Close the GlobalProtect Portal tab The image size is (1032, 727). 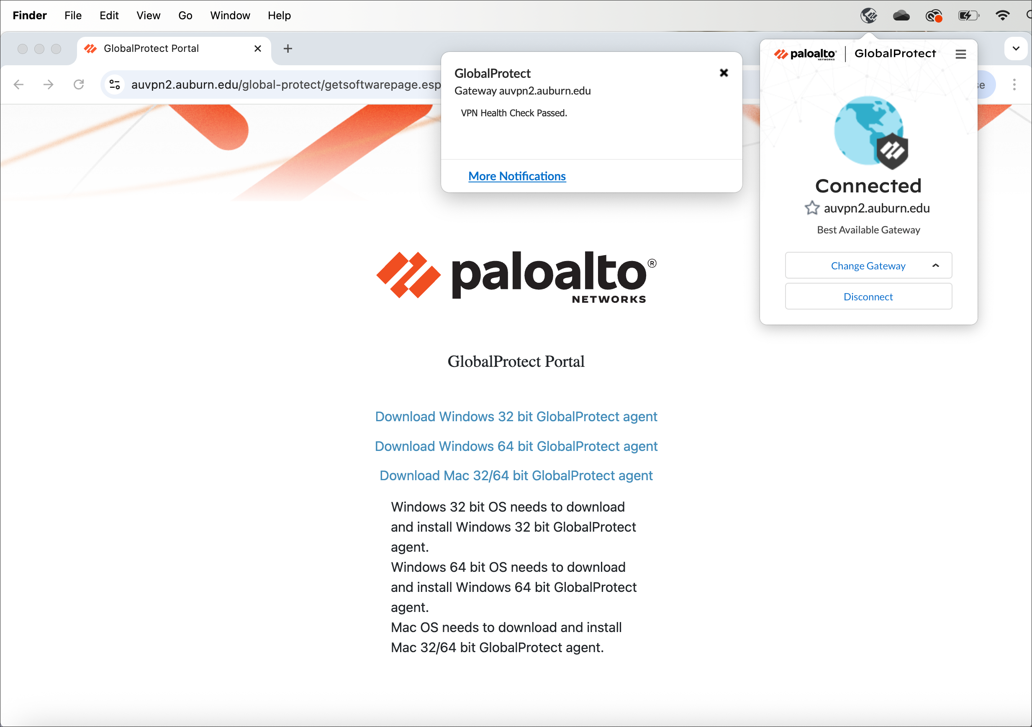pyautogui.click(x=257, y=49)
